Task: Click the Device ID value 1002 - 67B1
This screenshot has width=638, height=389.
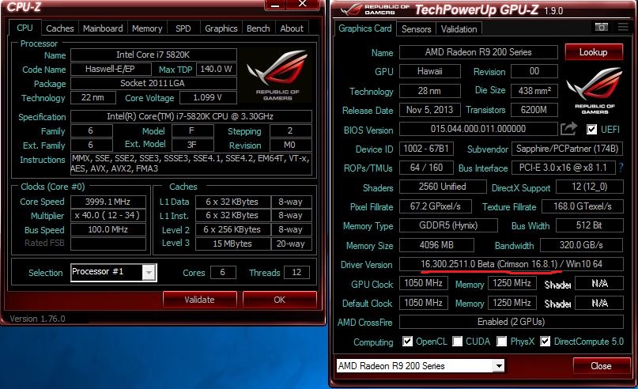Action: coord(426,149)
